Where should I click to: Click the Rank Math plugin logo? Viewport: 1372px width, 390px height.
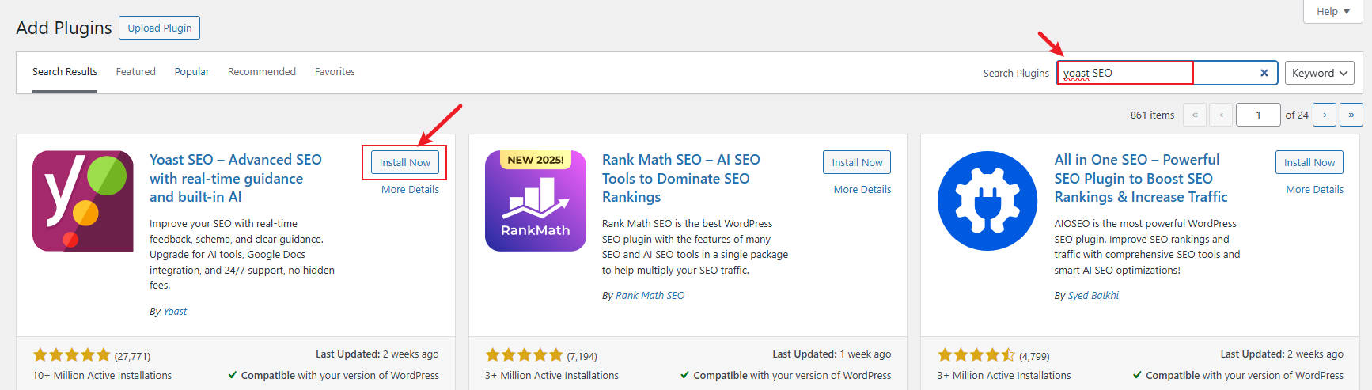point(536,201)
